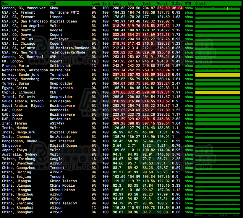
Task: Show MTR for UK, London
Action: [x=189, y=62]
